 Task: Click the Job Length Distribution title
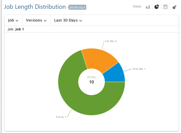coord(35,7)
